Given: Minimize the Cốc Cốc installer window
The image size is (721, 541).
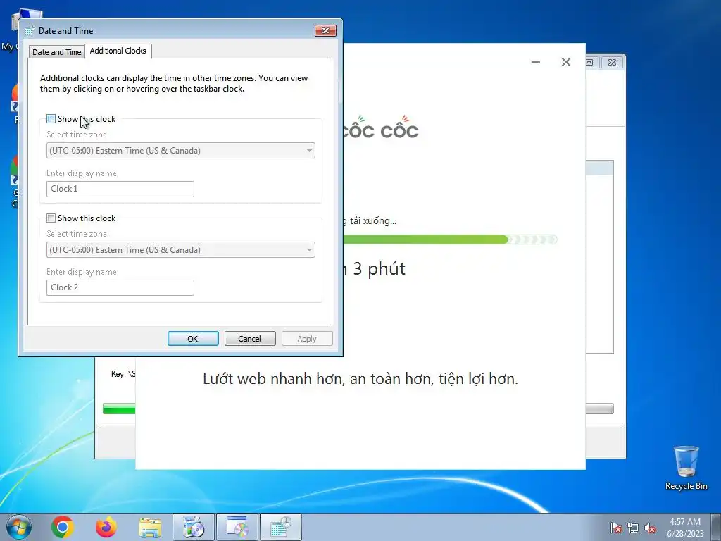Looking at the screenshot, I should (x=536, y=62).
